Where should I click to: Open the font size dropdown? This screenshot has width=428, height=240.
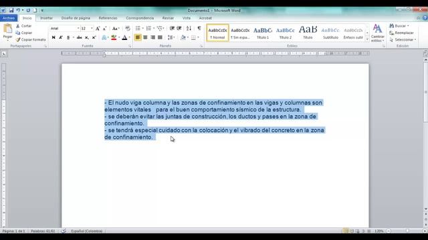[92, 28]
